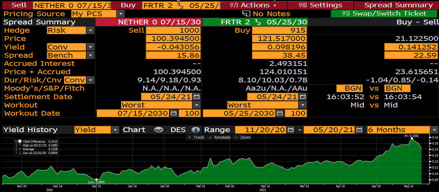Click the NETHER price field 100.394500

point(173,39)
